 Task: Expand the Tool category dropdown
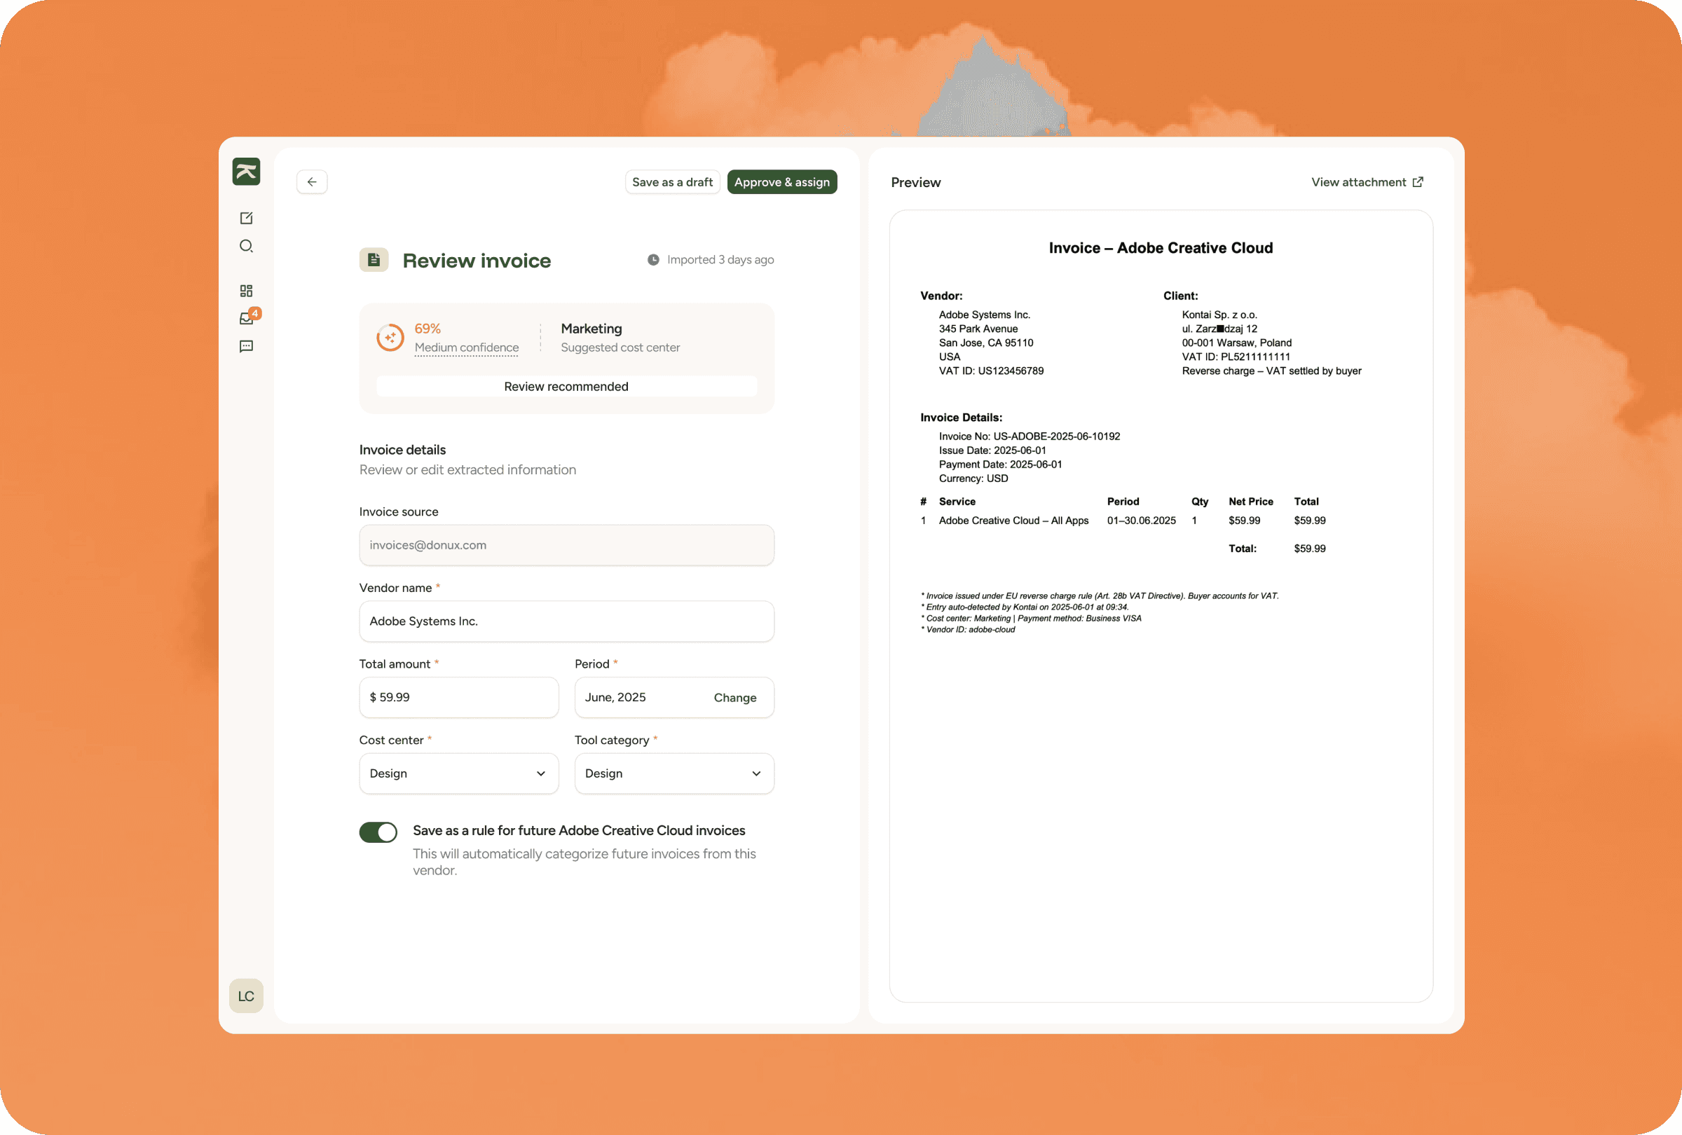coord(674,773)
